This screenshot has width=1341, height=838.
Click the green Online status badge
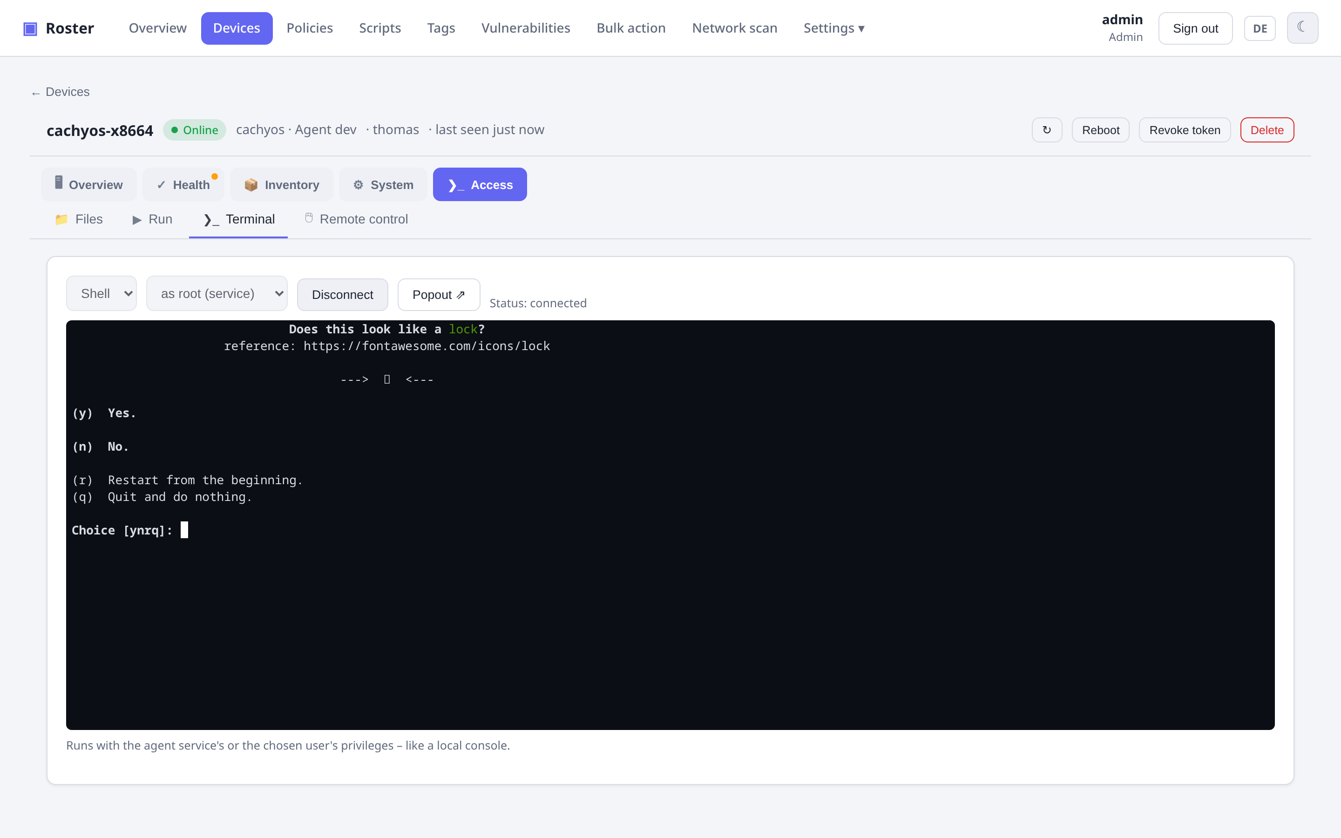[x=195, y=130]
